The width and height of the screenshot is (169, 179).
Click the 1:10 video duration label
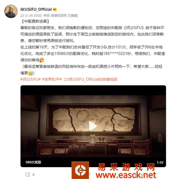[160, 162]
